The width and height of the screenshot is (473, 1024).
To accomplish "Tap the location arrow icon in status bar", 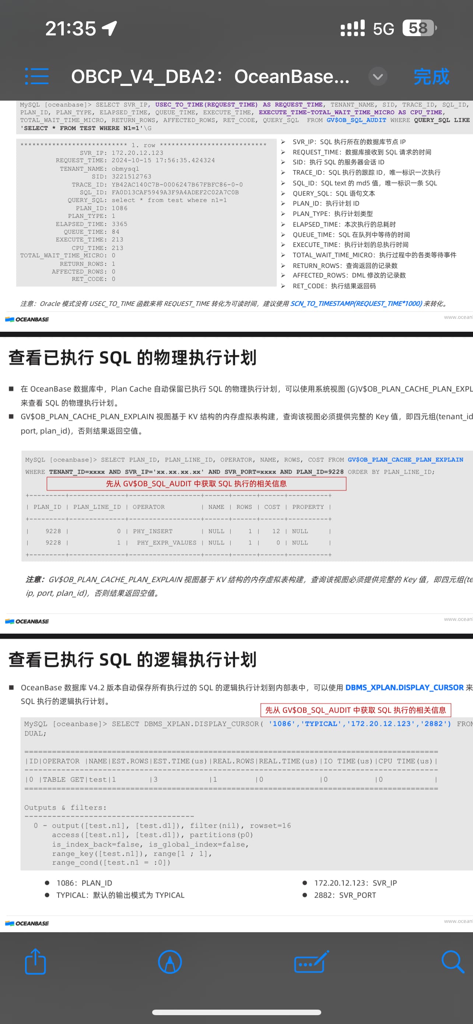I will [x=110, y=28].
